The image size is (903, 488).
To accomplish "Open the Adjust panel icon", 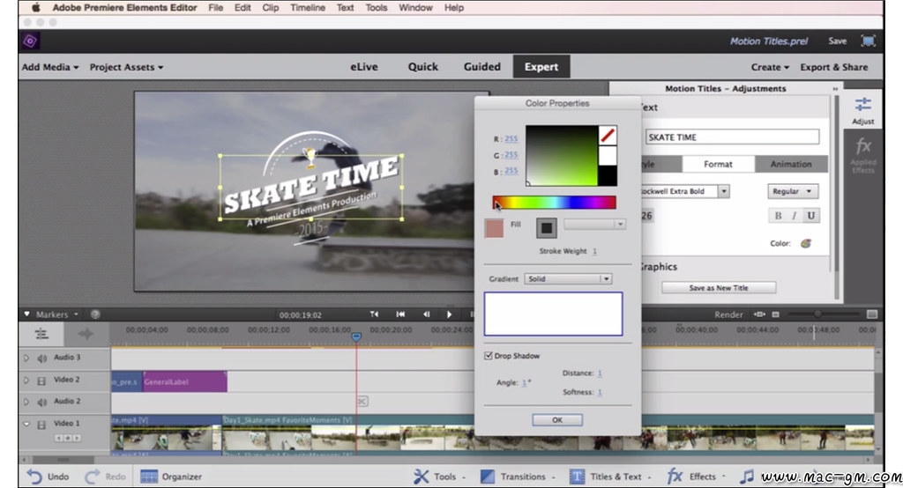I will click(862, 110).
